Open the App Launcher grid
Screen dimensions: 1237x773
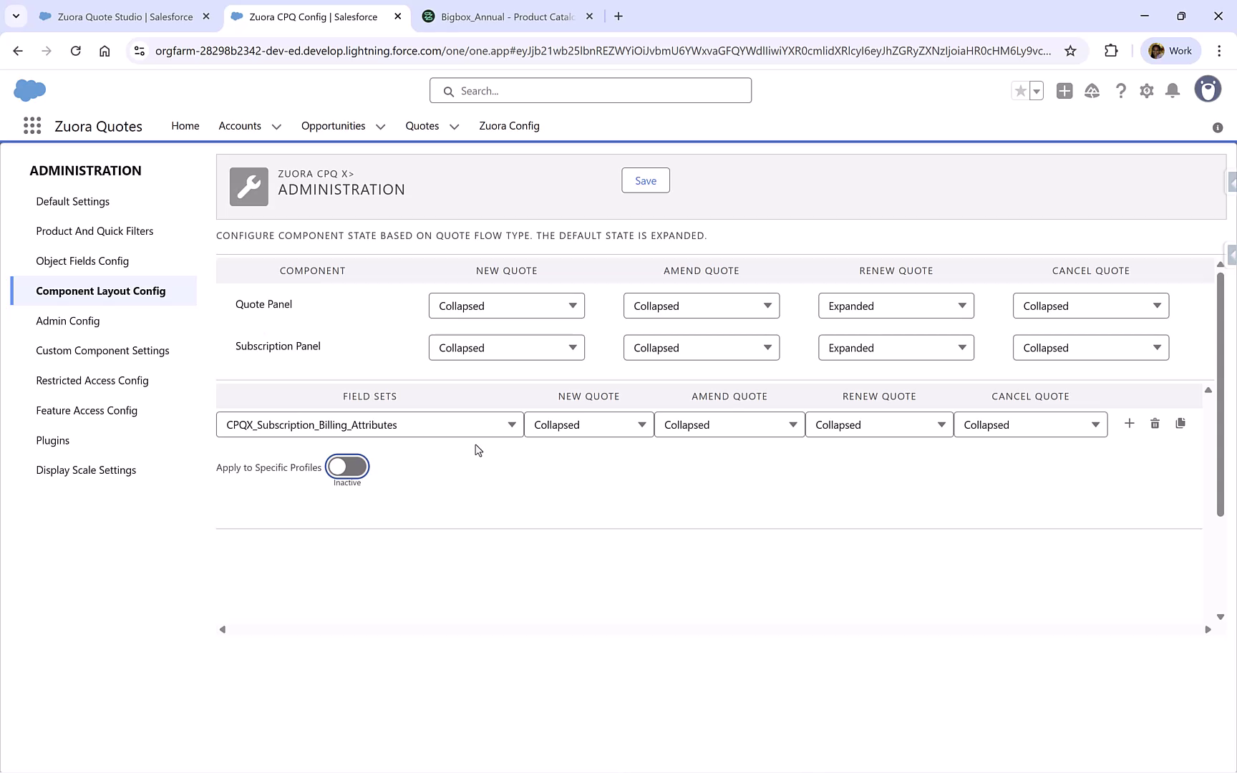[x=31, y=125]
